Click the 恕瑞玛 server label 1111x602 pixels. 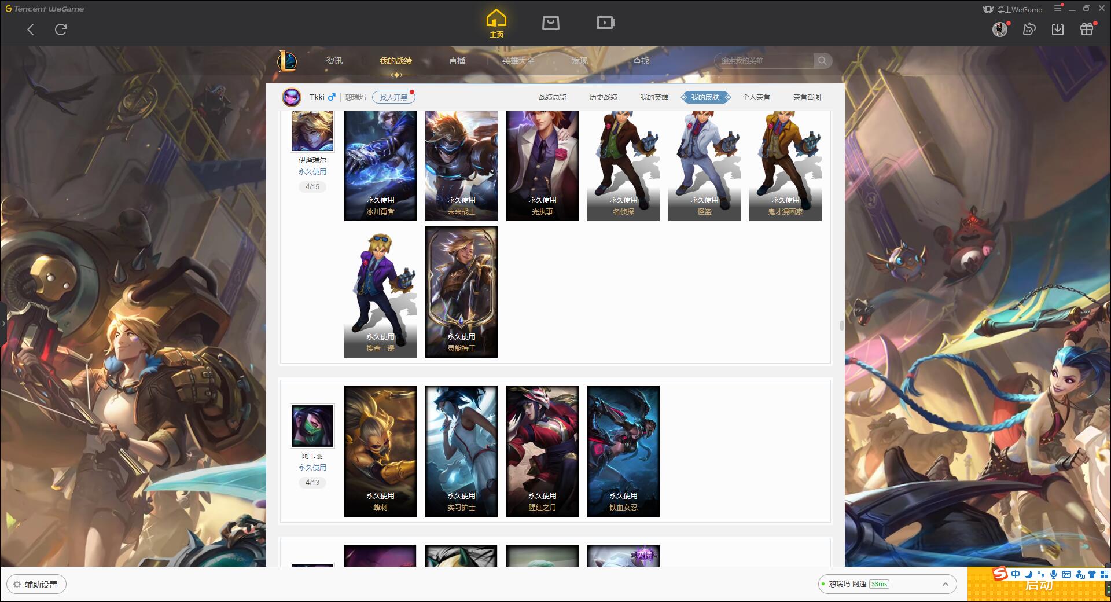point(355,97)
